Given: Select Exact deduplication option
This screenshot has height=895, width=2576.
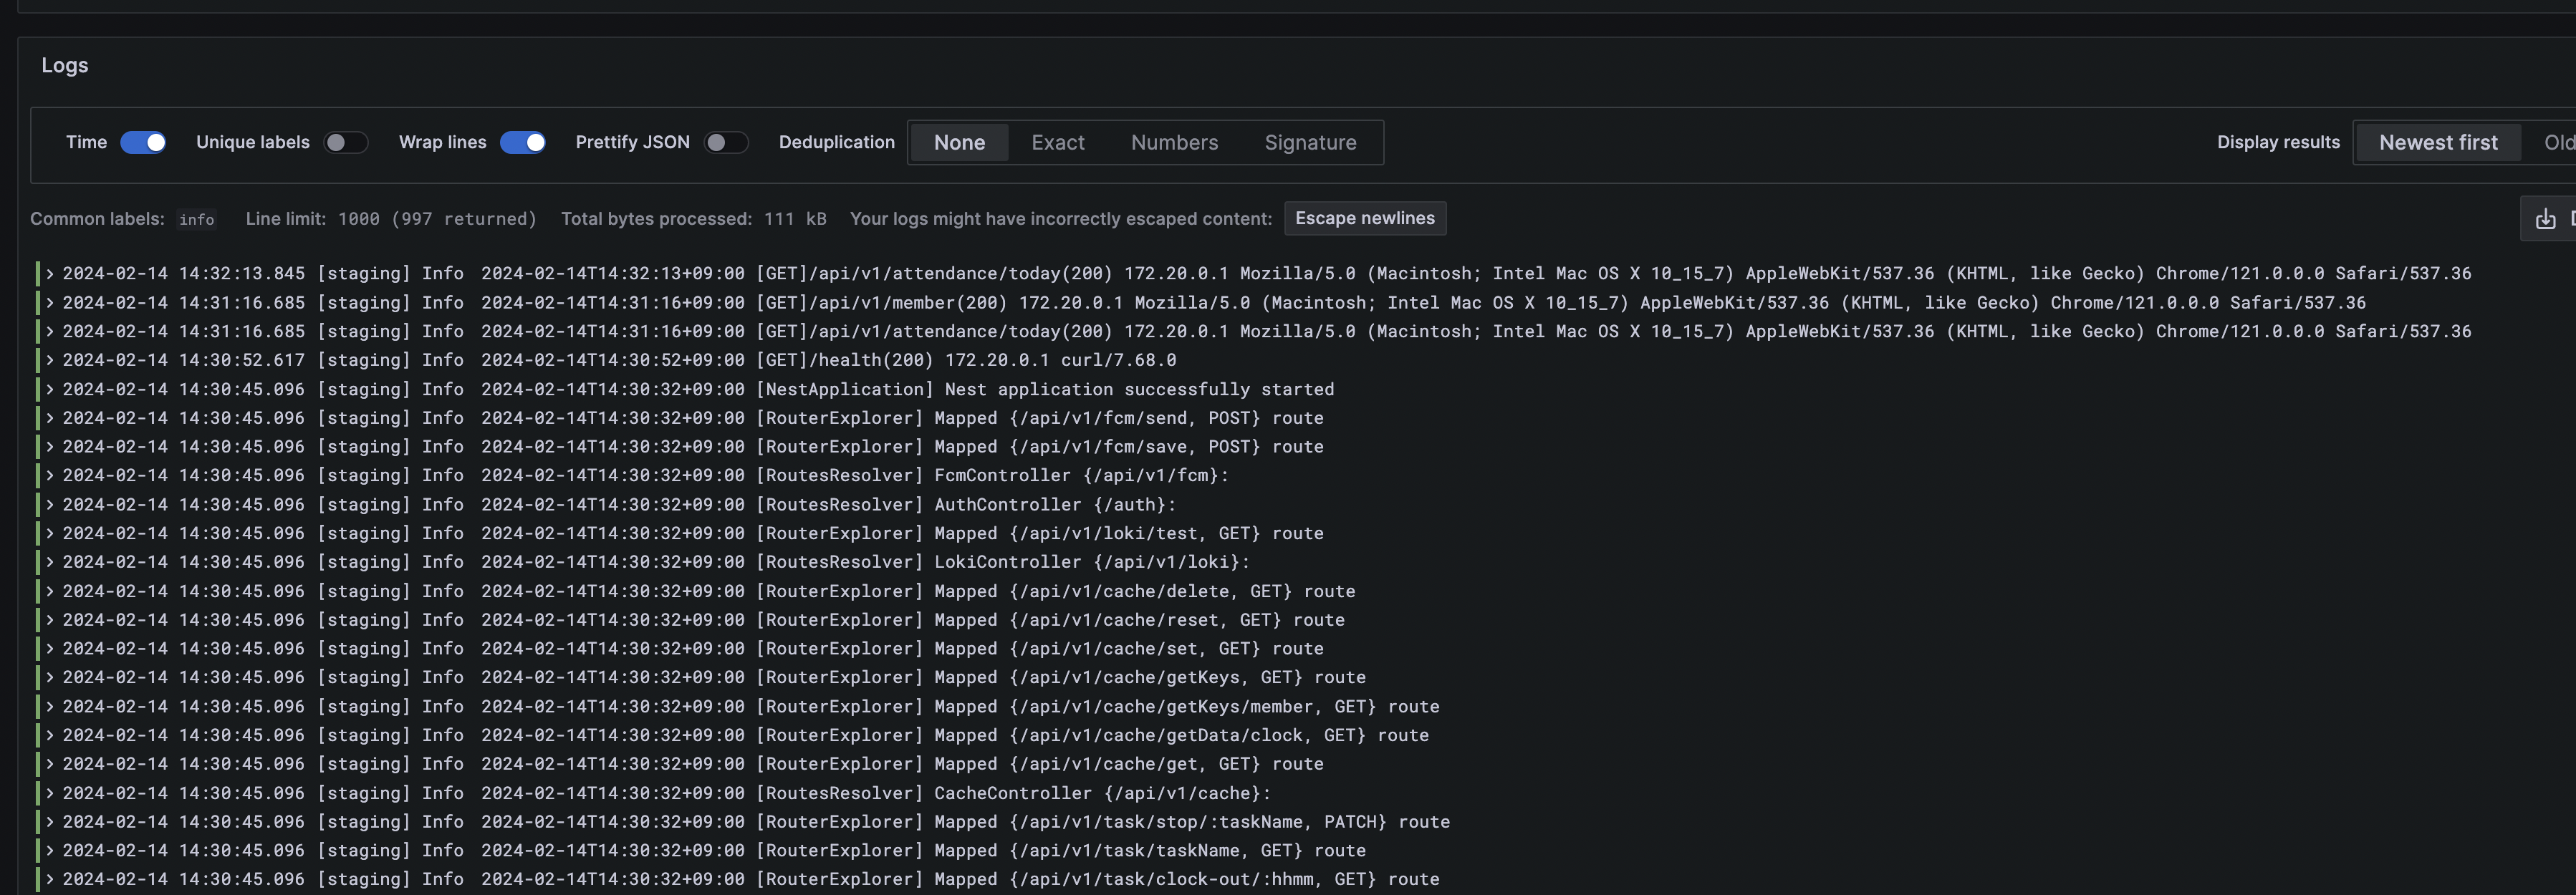Looking at the screenshot, I should [1057, 142].
